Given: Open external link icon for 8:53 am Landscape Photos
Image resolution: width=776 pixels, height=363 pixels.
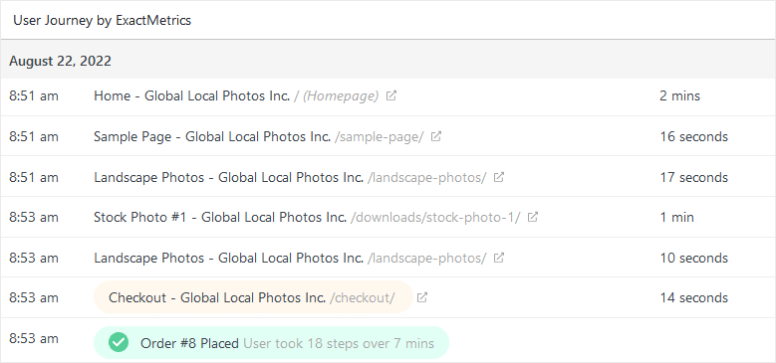Looking at the screenshot, I should tap(499, 258).
